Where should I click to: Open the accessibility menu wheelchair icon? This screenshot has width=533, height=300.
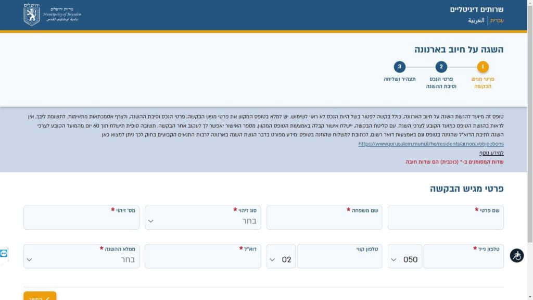pos(516,256)
